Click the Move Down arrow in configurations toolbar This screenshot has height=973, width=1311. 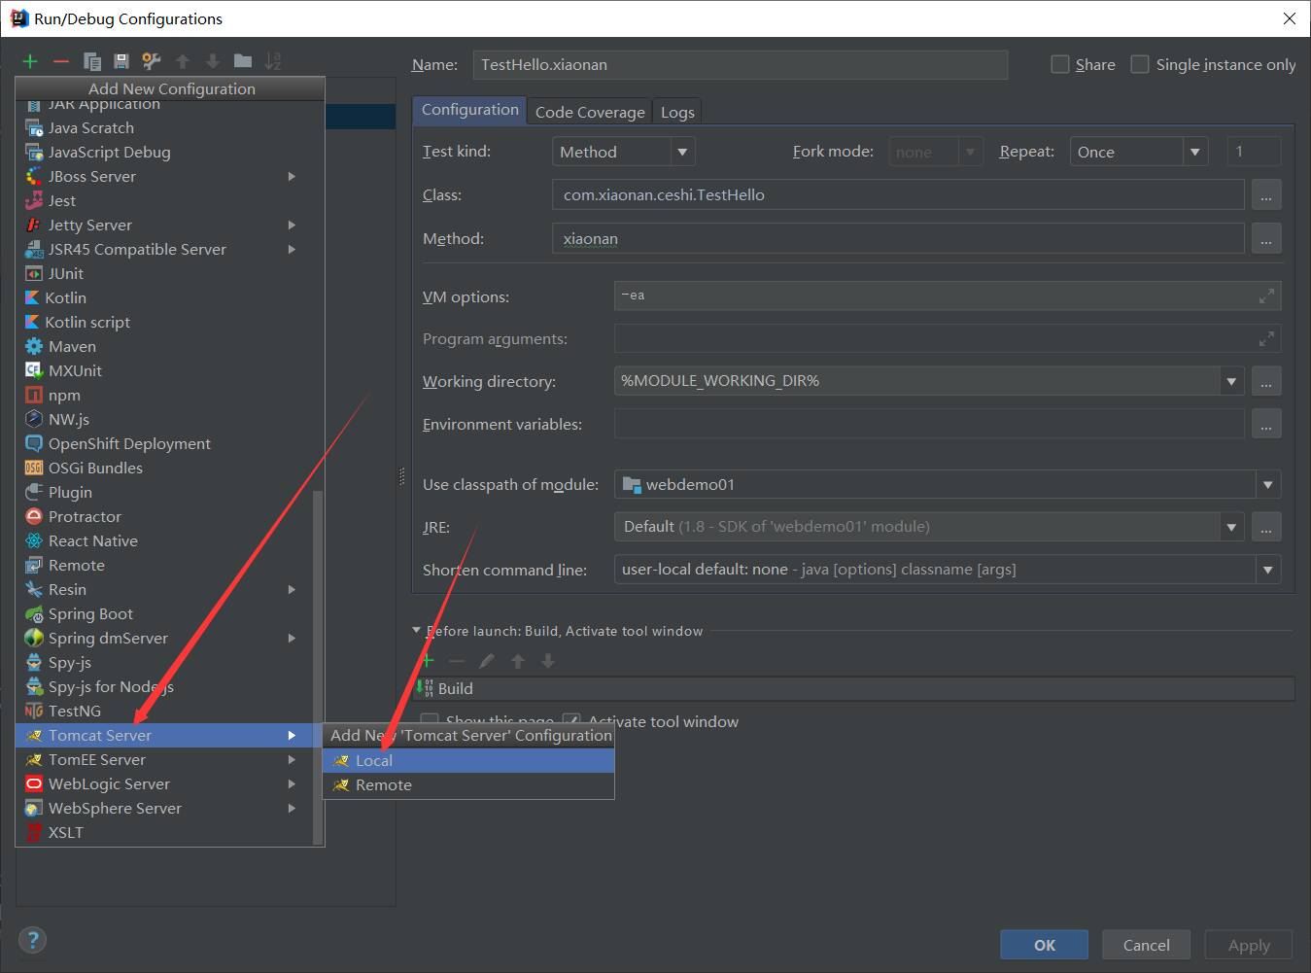pyautogui.click(x=212, y=61)
